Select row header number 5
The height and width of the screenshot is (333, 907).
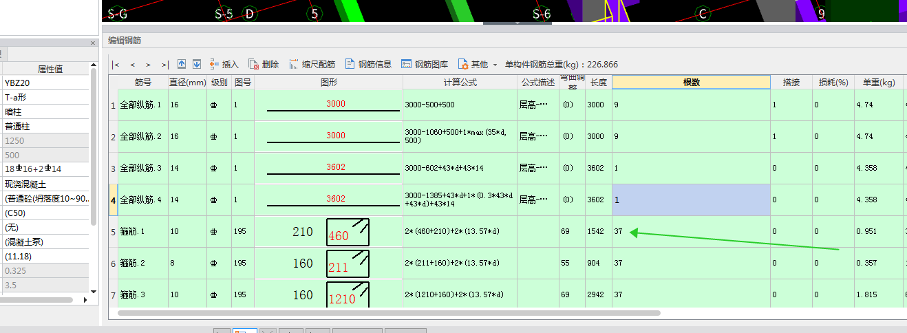click(114, 231)
